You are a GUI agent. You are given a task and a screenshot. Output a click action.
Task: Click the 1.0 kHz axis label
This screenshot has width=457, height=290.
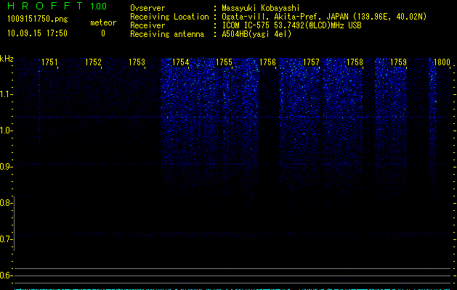coord(5,130)
